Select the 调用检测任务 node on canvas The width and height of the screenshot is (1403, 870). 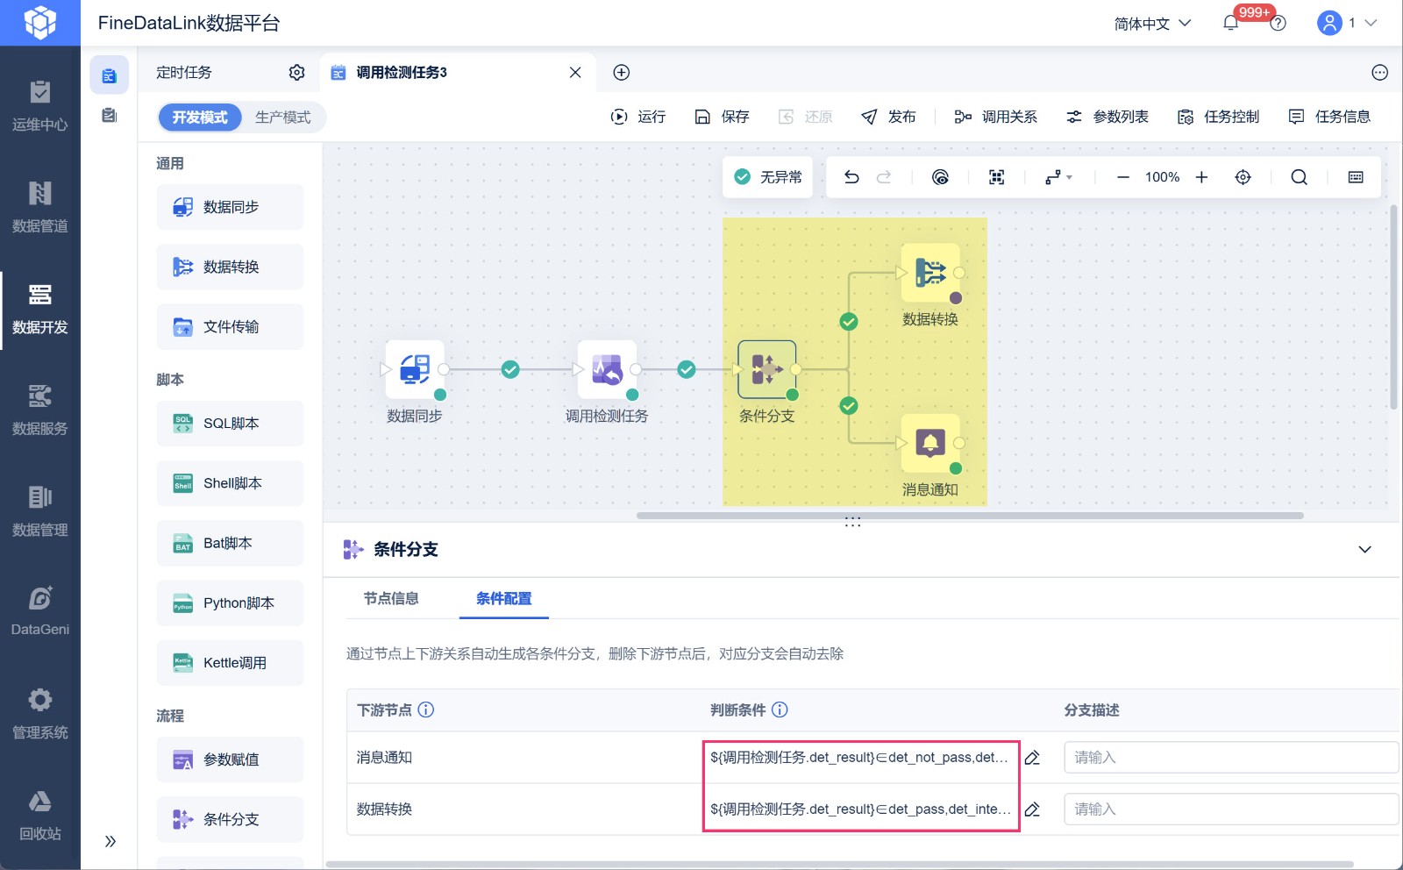(x=607, y=369)
